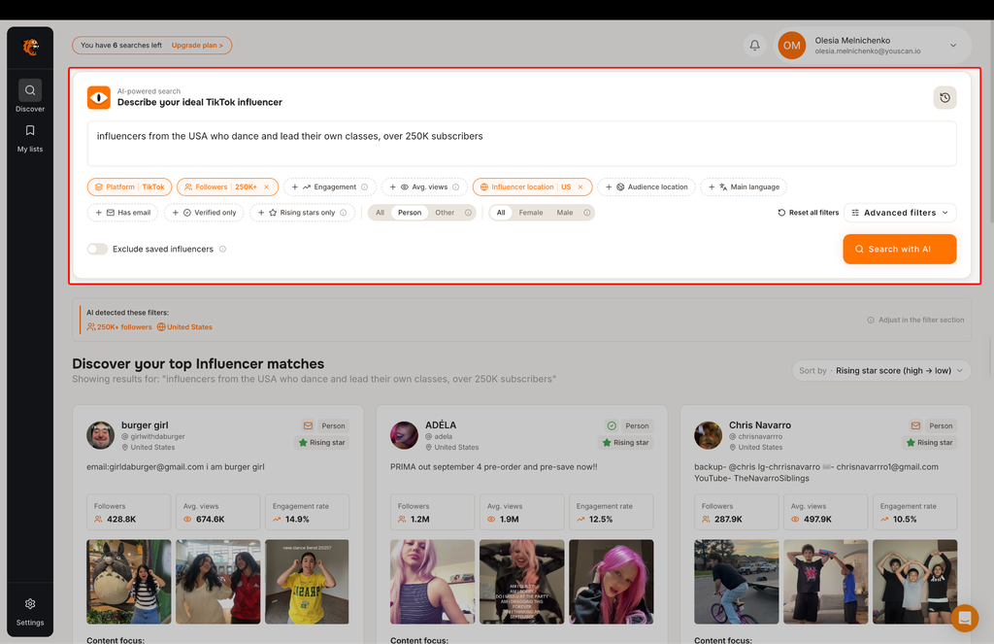Show account type info icon after Other
Screen dimensions: 994x644
click(x=468, y=213)
